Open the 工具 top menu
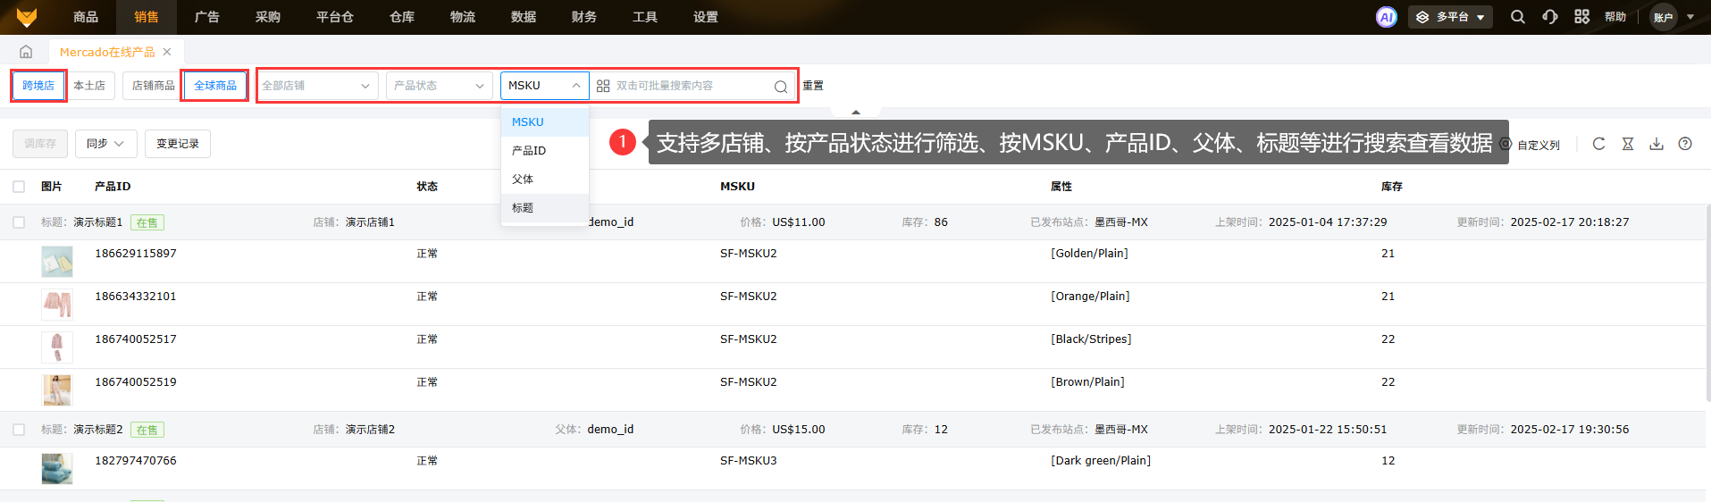This screenshot has height=502, width=1711. click(x=645, y=17)
